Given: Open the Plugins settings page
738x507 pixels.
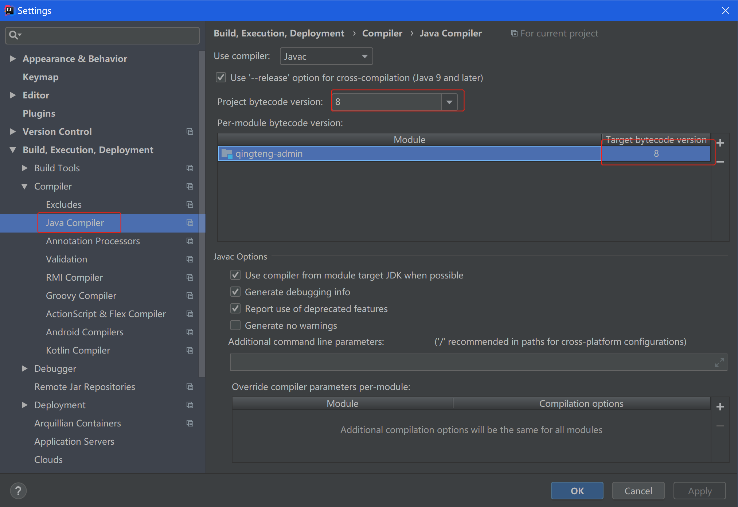Looking at the screenshot, I should [39, 113].
